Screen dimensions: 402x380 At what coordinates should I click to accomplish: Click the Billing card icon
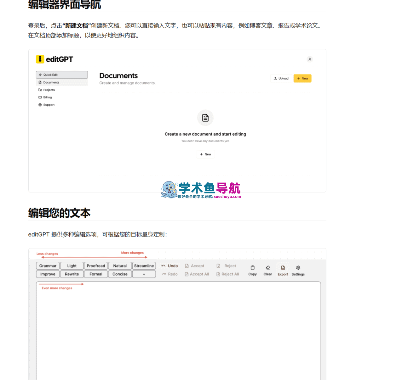[x=40, y=98]
